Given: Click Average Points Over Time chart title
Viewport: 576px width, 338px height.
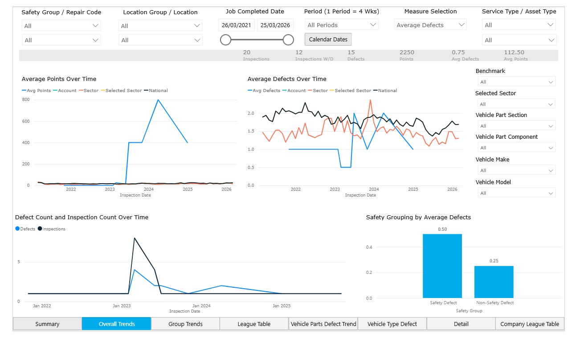Looking at the screenshot, I should pos(59,79).
